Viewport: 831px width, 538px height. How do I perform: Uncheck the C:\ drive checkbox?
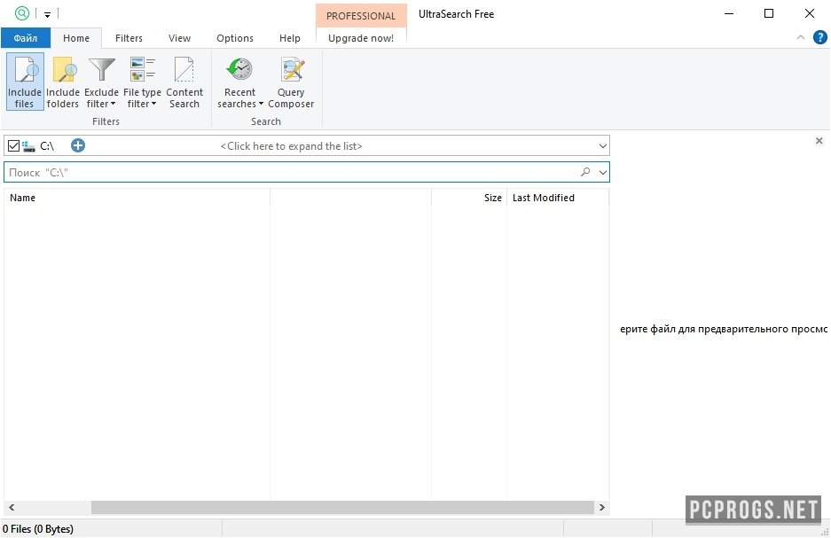point(14,145)
